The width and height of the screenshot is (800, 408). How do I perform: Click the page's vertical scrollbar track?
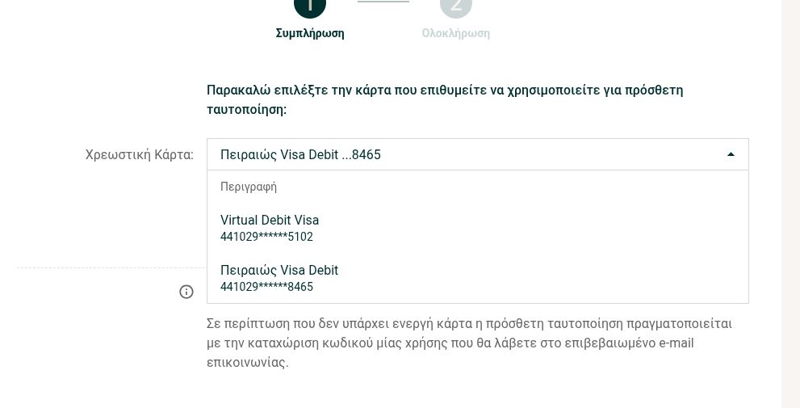point(790,204)
